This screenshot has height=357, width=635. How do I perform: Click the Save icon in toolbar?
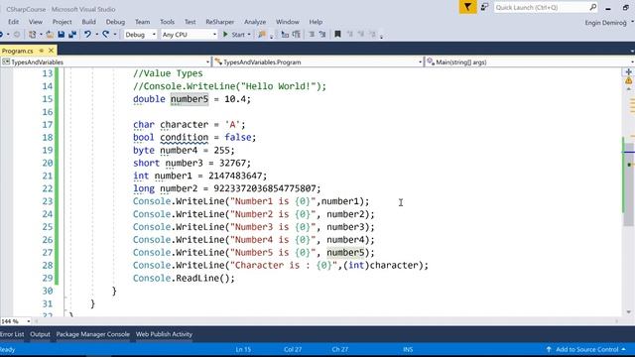62,35
